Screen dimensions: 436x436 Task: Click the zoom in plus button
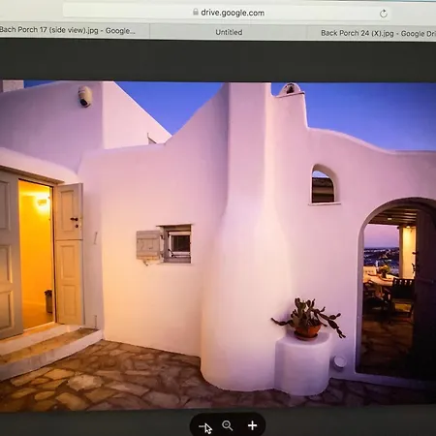(x=252, y=425)
